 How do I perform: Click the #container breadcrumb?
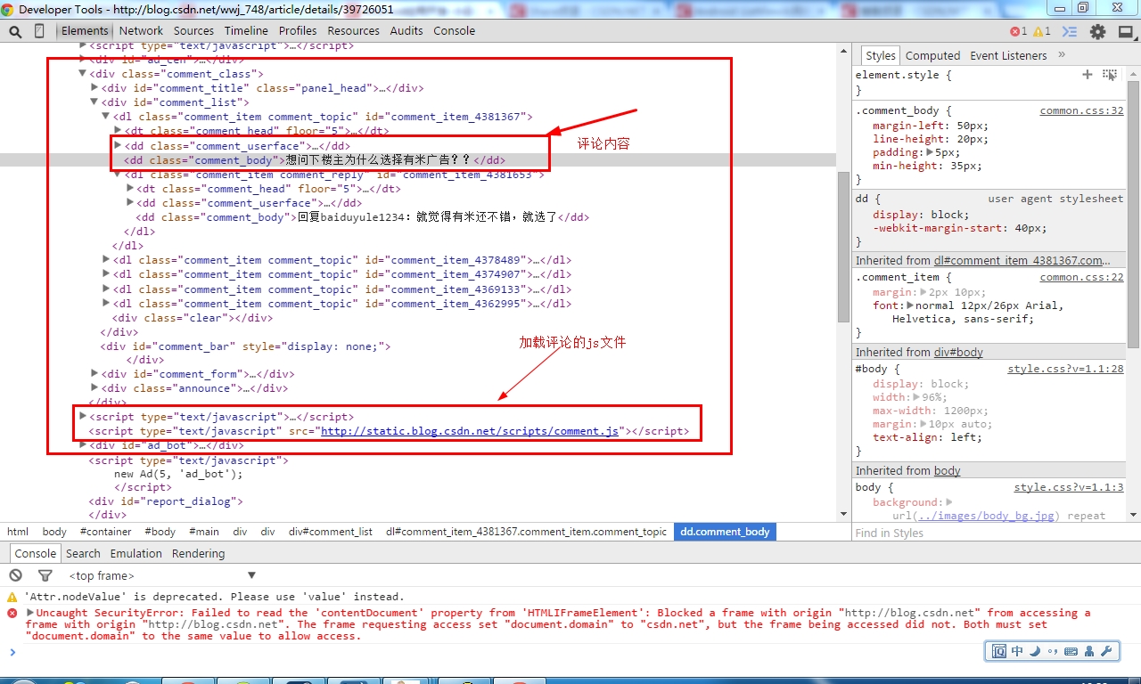[x=105, y=532]
